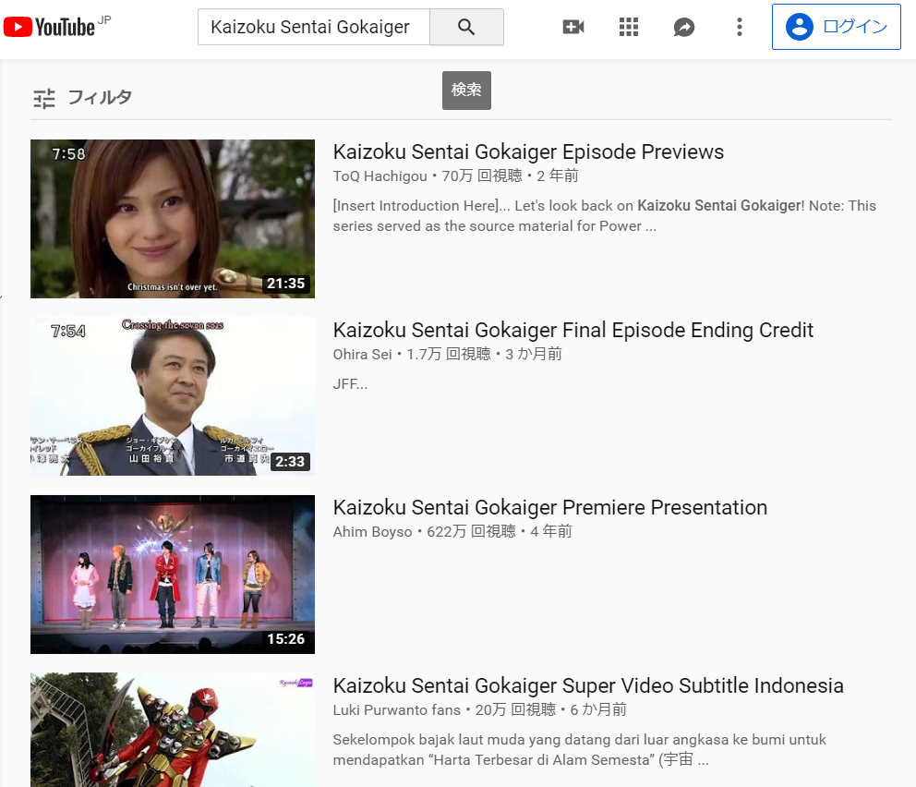The width and height of the screenshot is (916, 787).
Task: Visit the Luki Purwanto fans channel
Action: (x=397, y=710)
